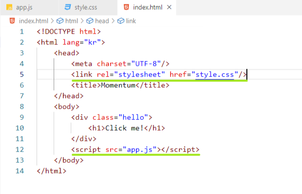
Task: Click the closing </div> tag
Action: coord(84,139)
